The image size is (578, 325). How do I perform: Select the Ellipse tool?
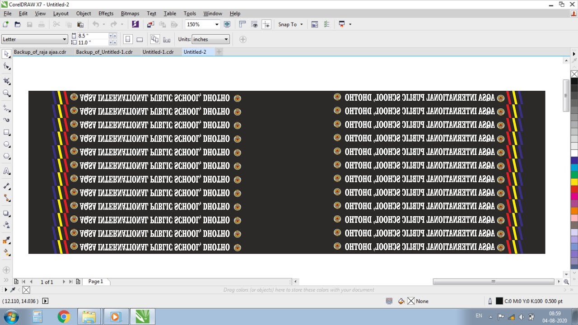coord(6,144)
